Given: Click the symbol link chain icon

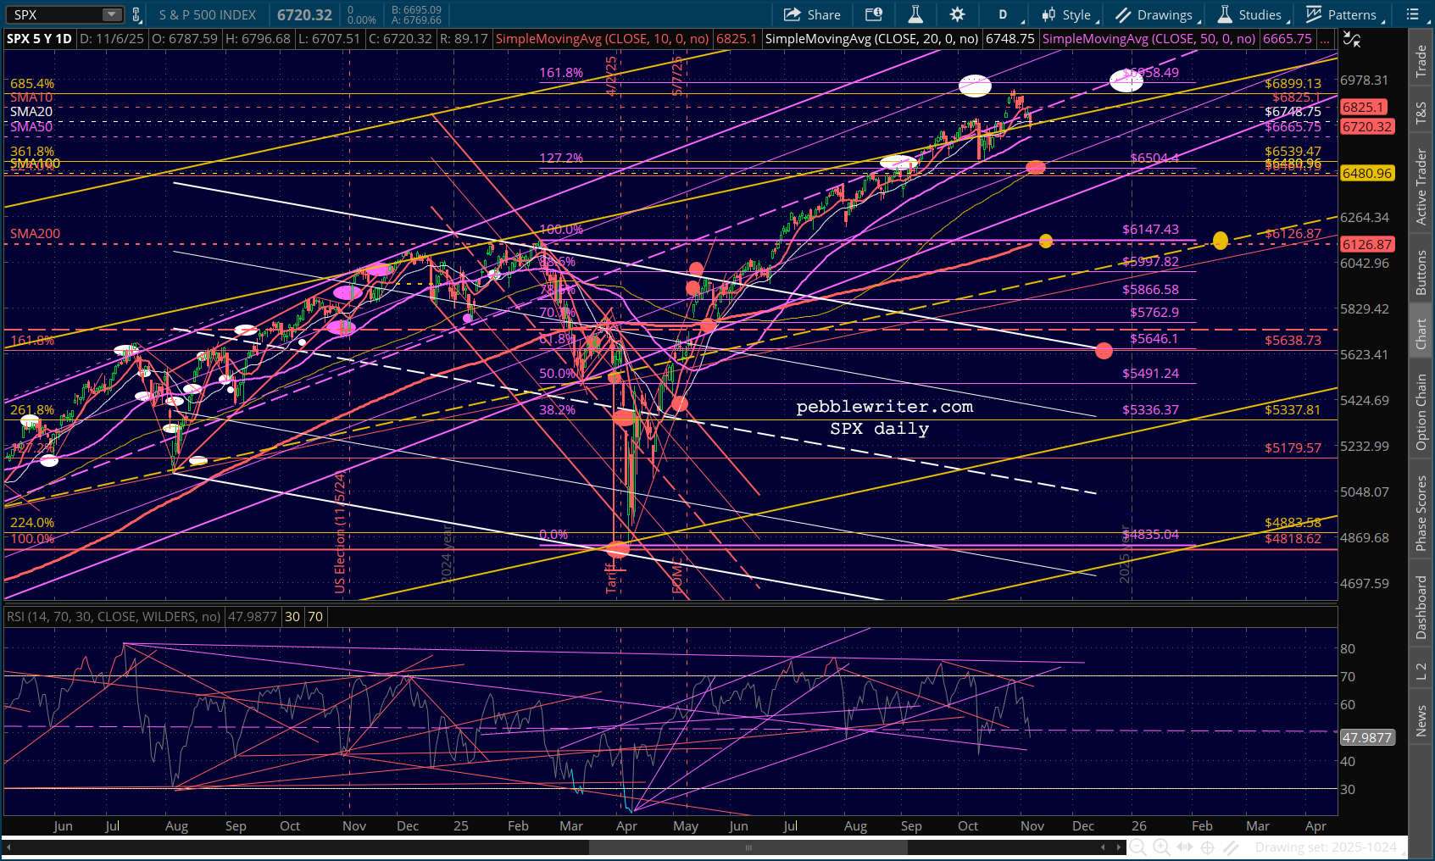Looking at the screenshot, I should coord(136,14).
